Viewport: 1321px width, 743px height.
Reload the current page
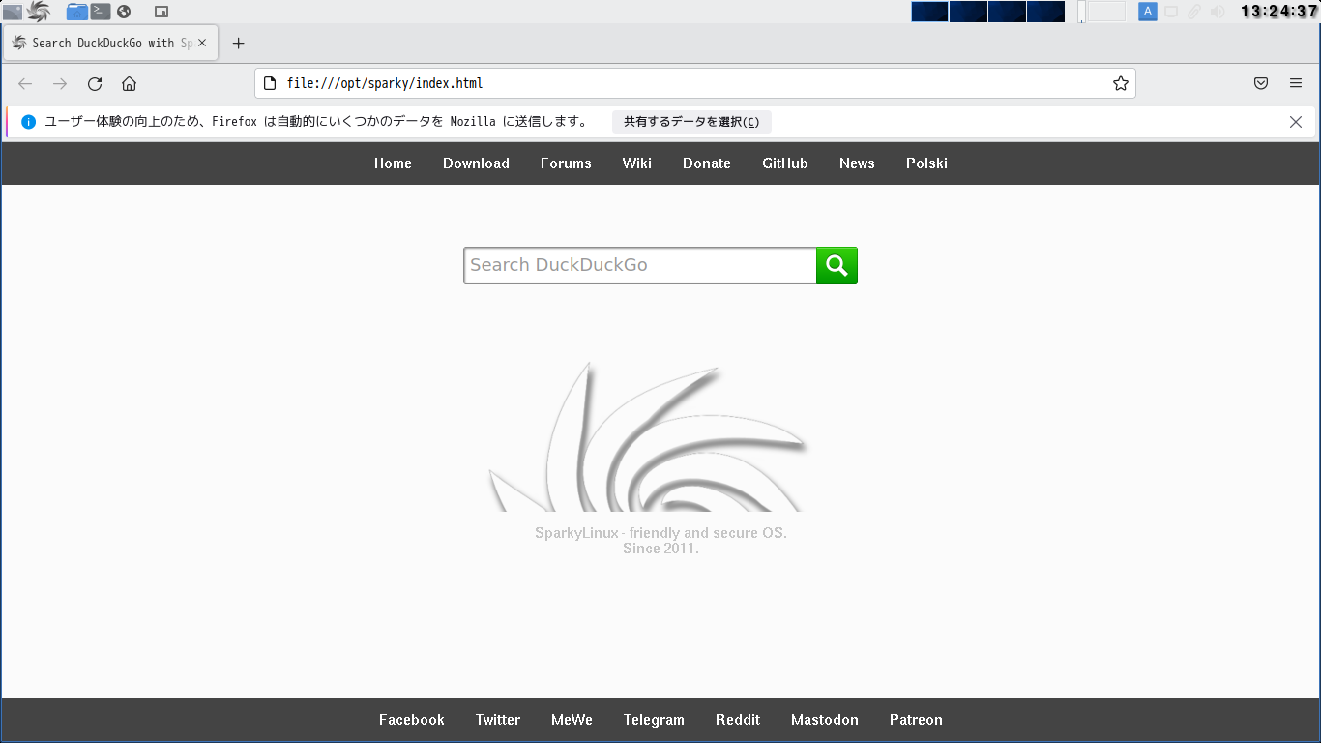pos(95,83)
